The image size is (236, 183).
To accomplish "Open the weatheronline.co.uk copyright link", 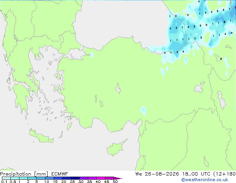I will (205, 180).
